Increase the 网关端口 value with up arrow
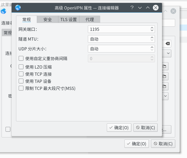This screenshot has width=187, height=158. coord(152,28)
